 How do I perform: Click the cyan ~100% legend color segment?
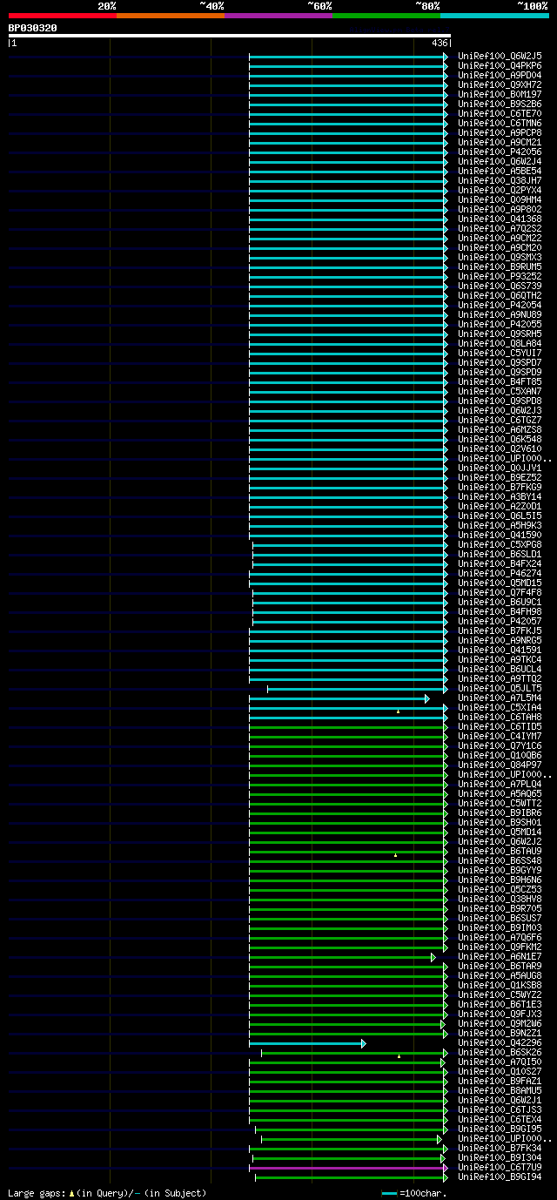click(493, 16)
